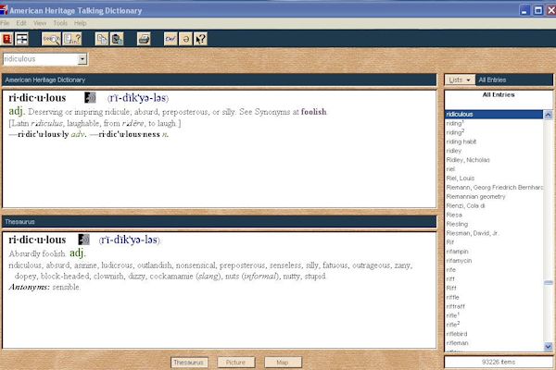Click the split-window layout toolbar icon

coord(21,39)
